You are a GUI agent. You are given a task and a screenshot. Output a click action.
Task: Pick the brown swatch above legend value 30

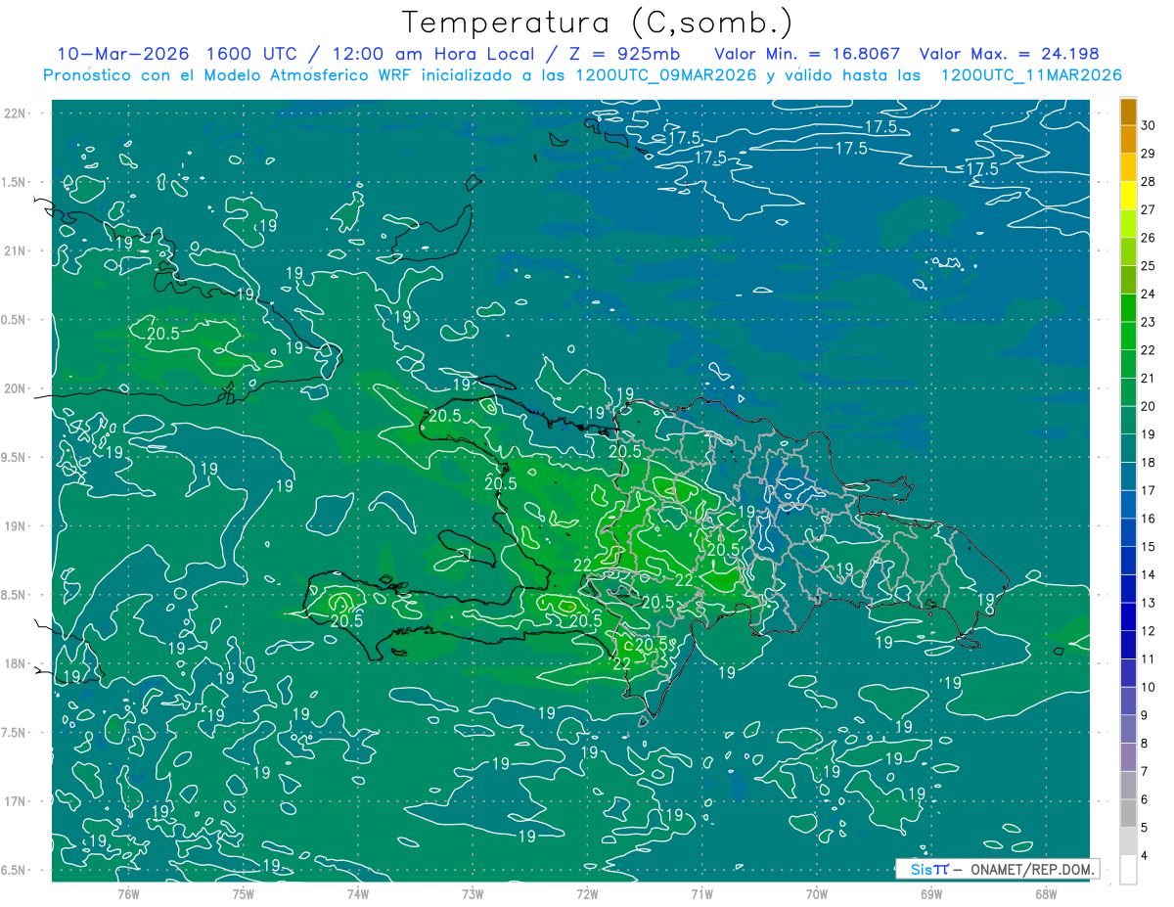pos(1128,112)
